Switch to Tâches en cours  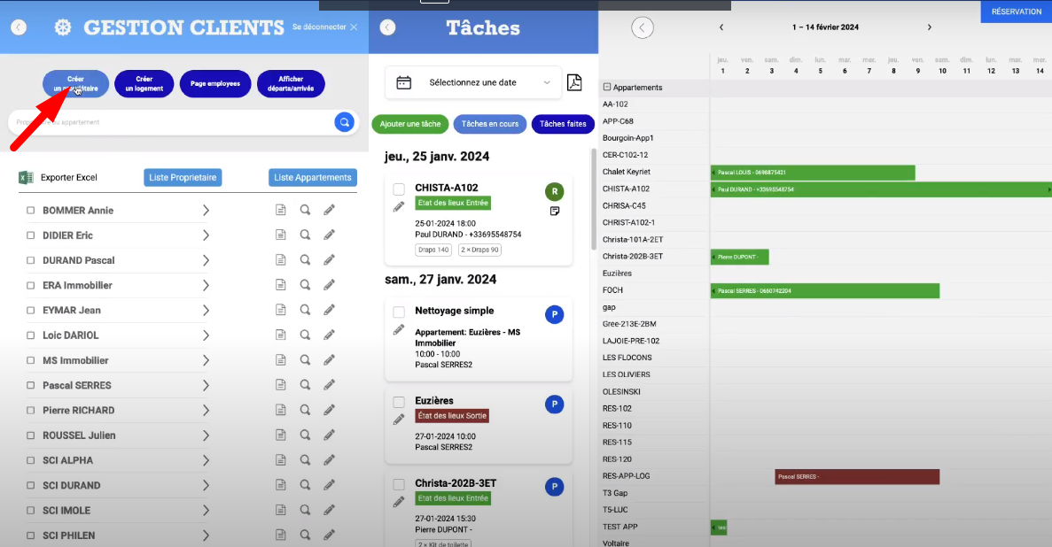click(489, 124)
